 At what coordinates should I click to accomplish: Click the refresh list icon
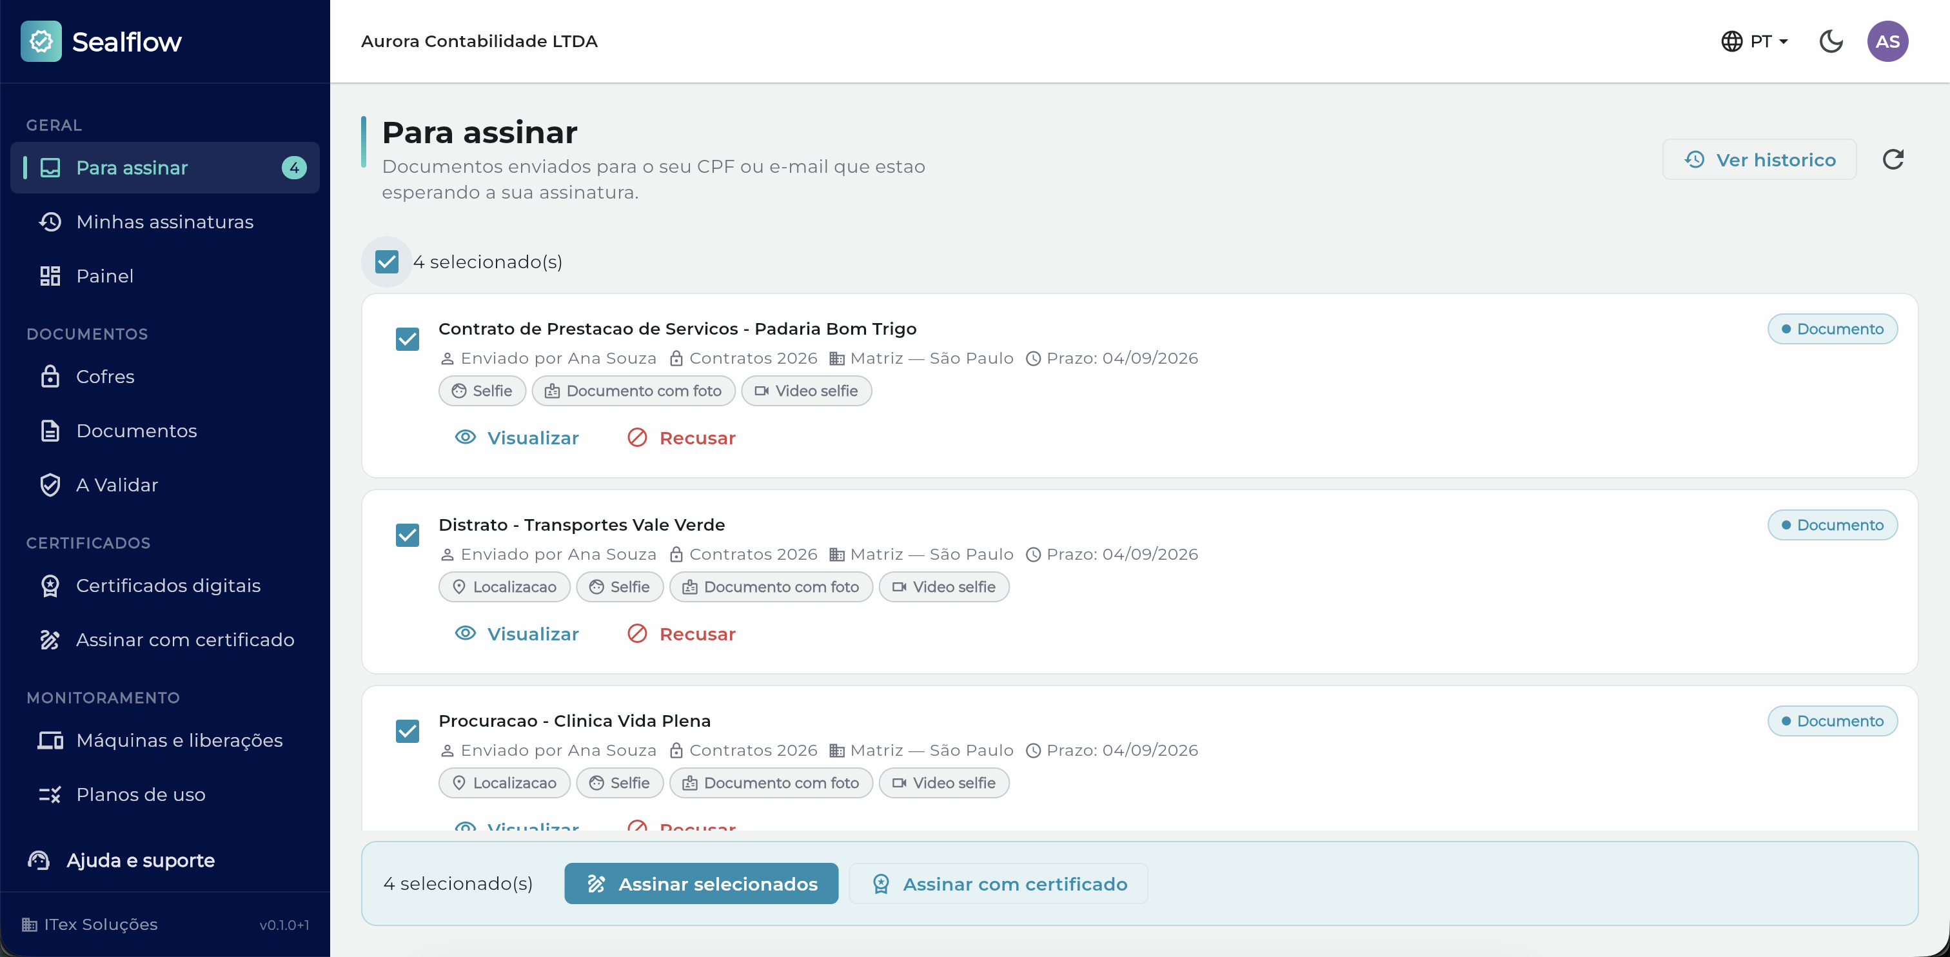click(1893, 160)
